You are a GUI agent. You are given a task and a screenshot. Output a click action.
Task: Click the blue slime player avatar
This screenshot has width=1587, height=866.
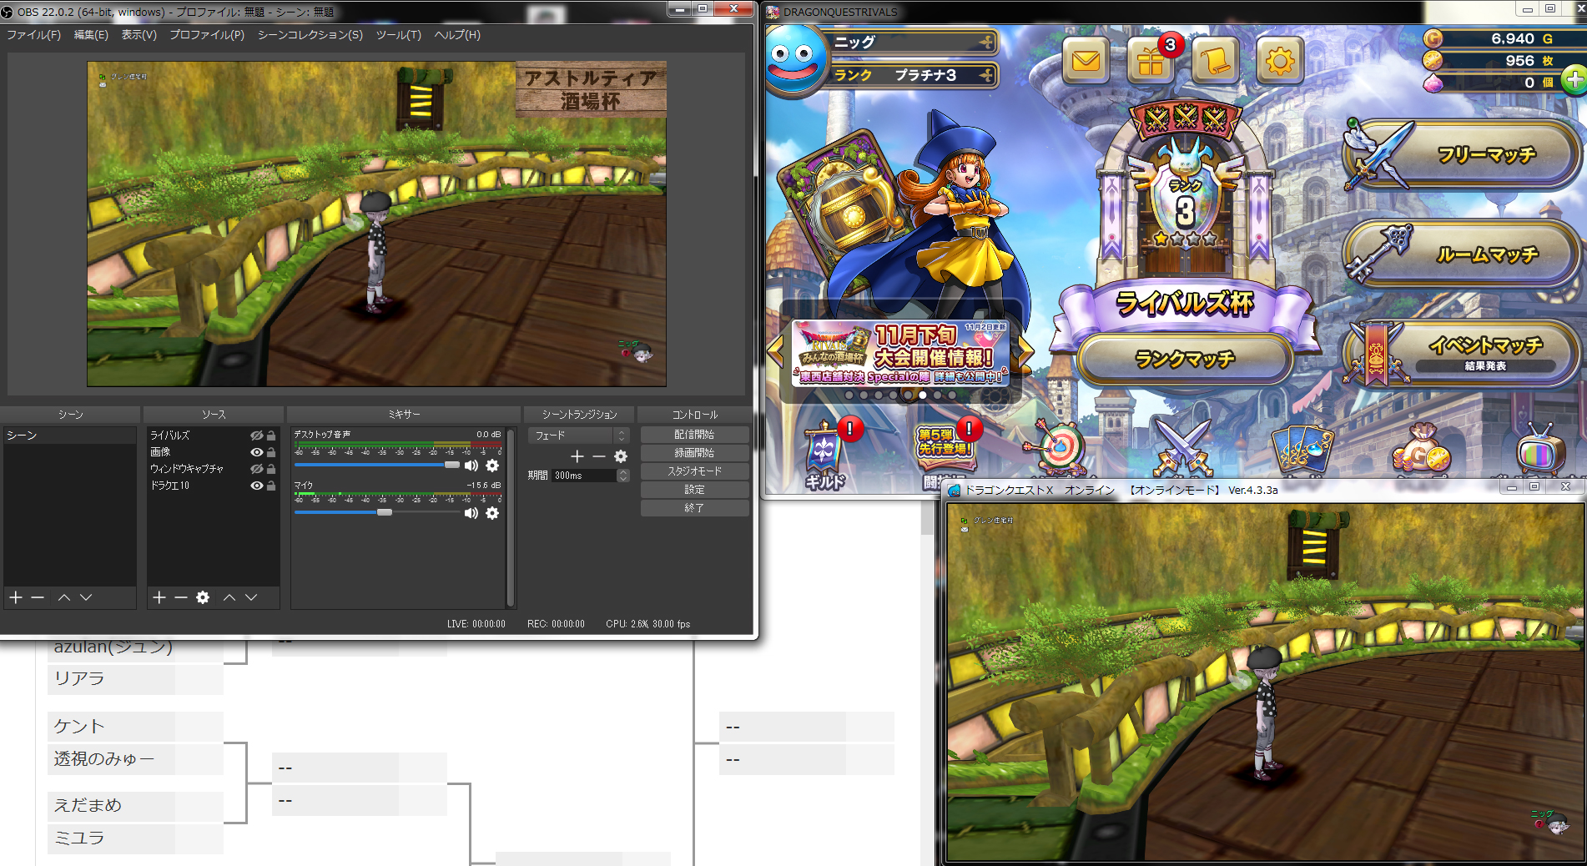(x=794, y=58)
